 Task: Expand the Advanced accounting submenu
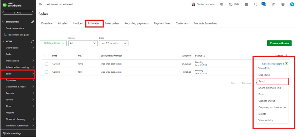[x=33, y=67]
